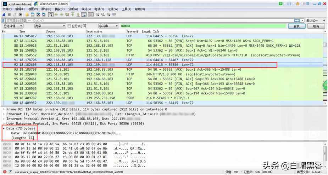Open the 统计(S) menu
This screenshot has height=175, width=328.
86,9
